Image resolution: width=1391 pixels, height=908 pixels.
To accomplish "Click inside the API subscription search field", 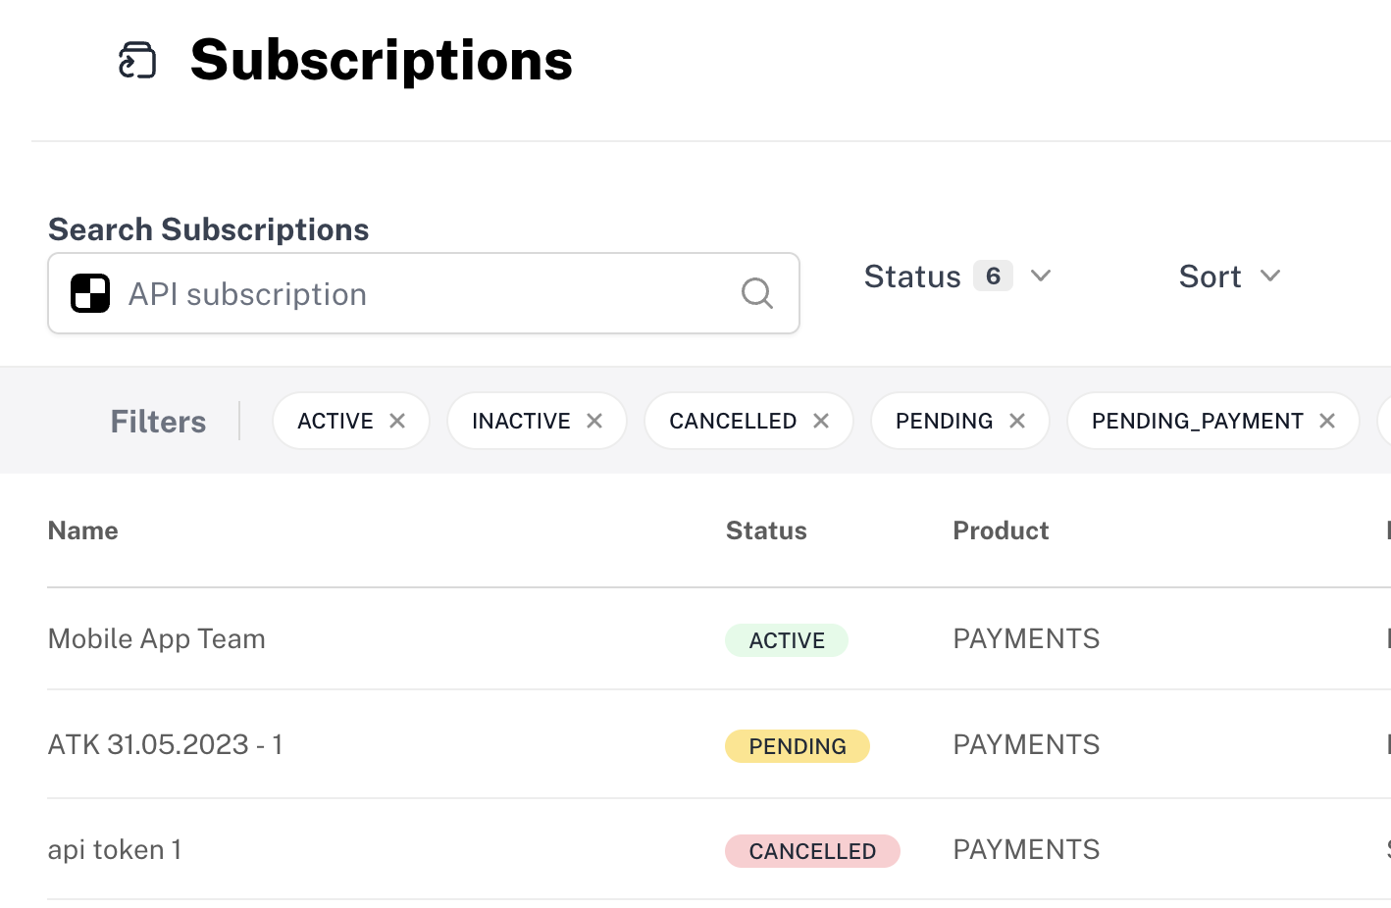I will (x=392, y=292).
